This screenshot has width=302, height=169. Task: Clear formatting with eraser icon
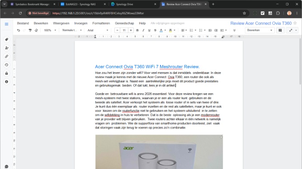pyautogui.click(x=36, y=30)
